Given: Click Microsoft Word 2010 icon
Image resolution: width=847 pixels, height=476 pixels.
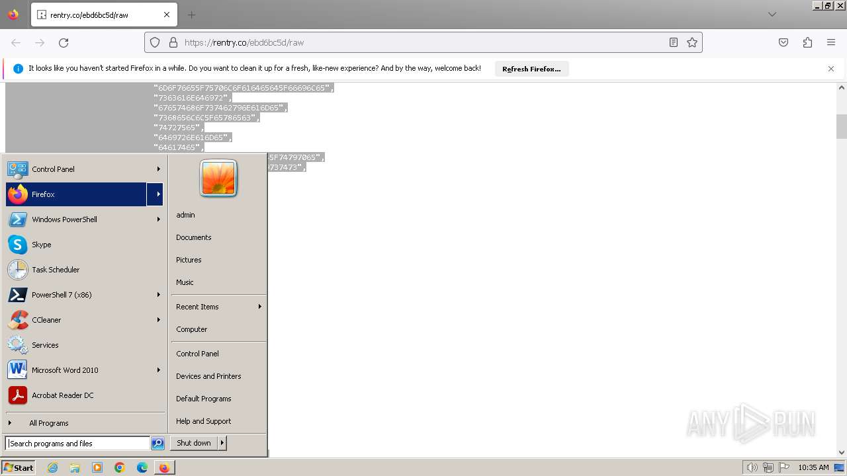Looking at the screenshot, I should tap(18, 370).
